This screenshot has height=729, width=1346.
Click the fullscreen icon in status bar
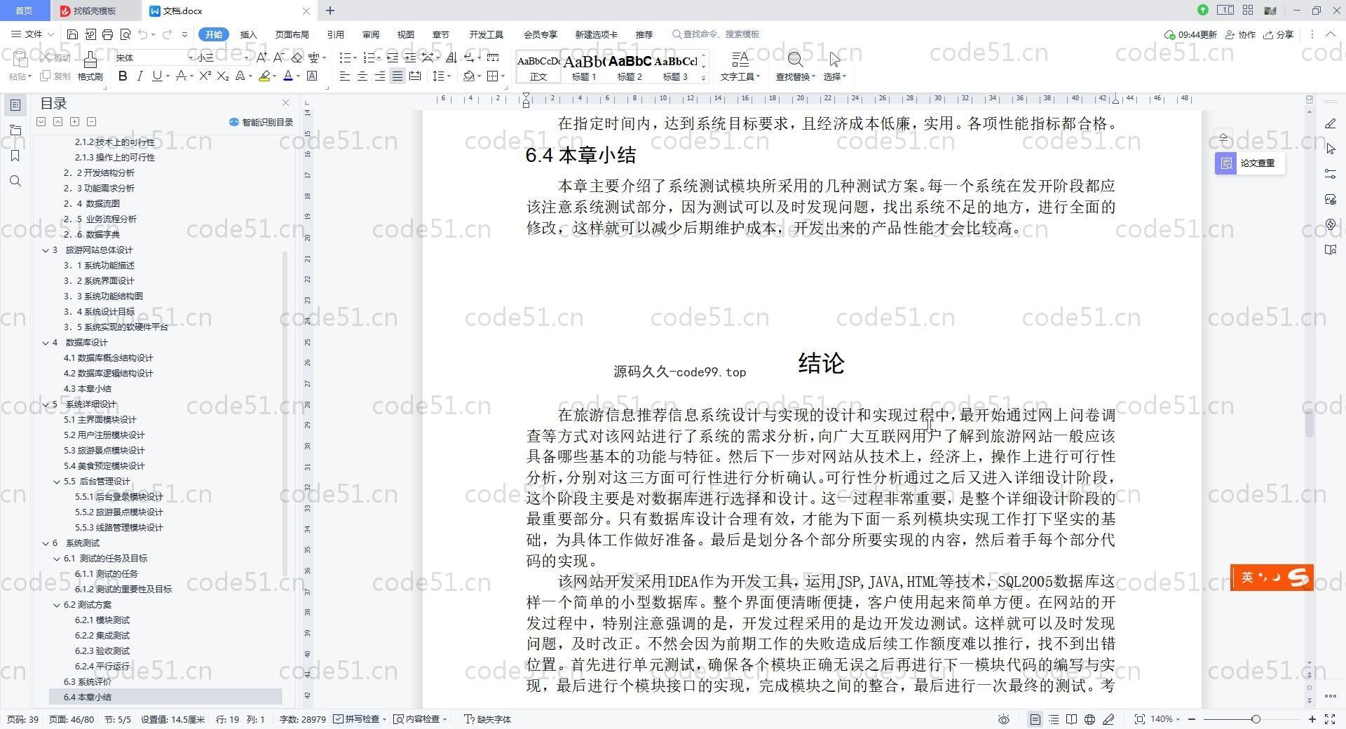pyautogui.click(x=1330, y=719)
